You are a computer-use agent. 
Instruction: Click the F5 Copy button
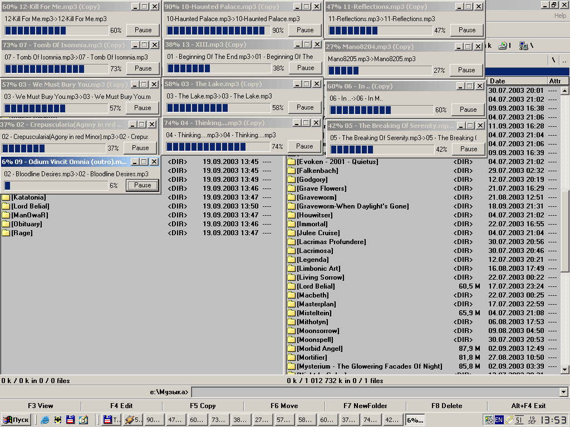pos(203,406)
